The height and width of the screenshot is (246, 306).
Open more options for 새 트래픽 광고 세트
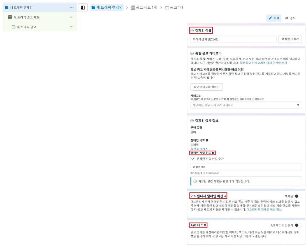[72, 17]
